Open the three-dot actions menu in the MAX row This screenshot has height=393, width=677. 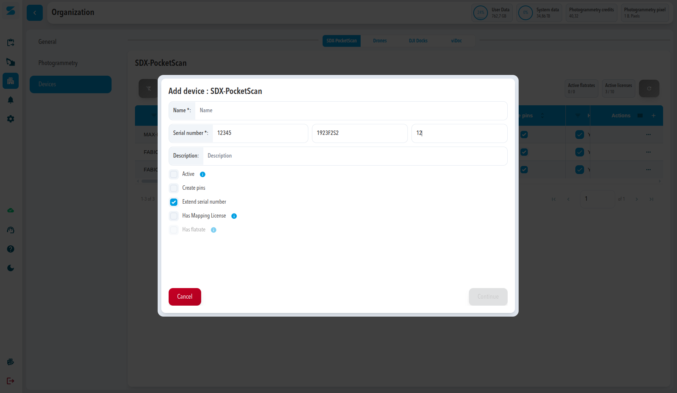[648, 135]
